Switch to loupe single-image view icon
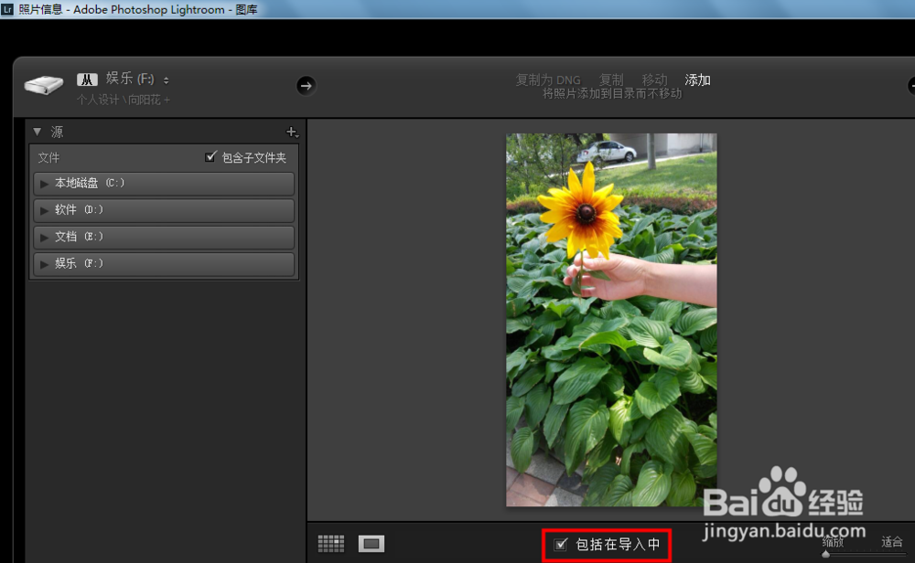The height and width of the screenshot is (563, 915). [x=371, y=544]
